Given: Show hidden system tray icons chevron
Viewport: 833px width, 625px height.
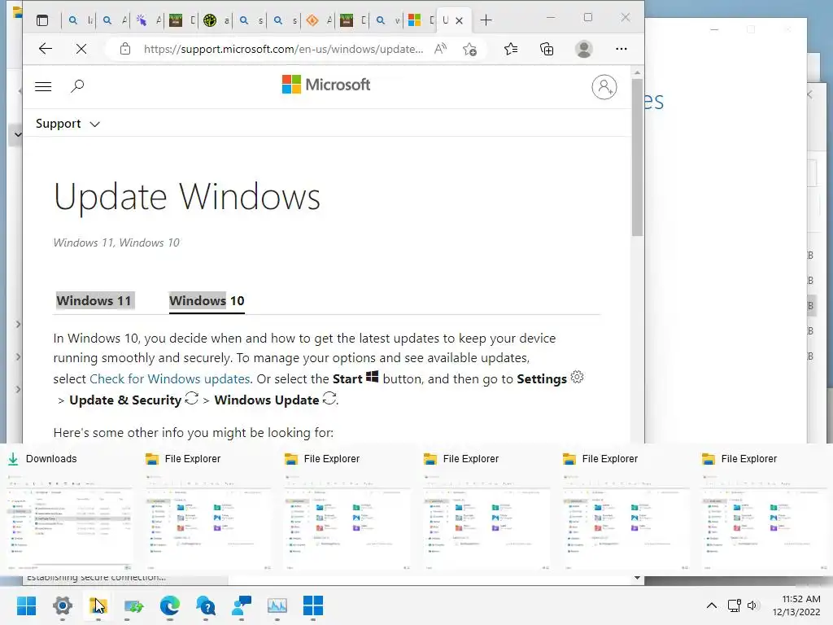Looking at the screenshot, I should pos(712,605).
